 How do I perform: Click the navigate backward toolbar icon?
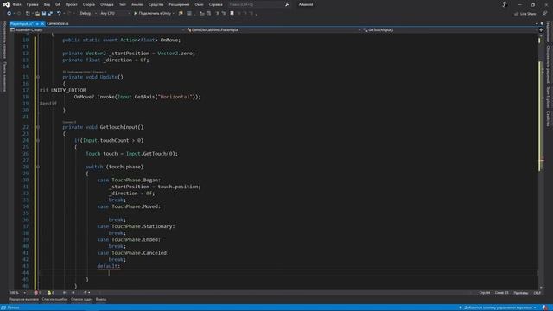(x=10, y=14)
